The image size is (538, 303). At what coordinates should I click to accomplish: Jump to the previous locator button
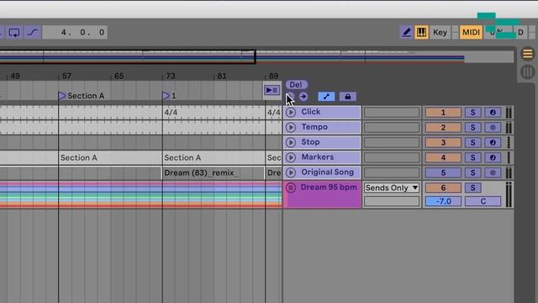290,97
